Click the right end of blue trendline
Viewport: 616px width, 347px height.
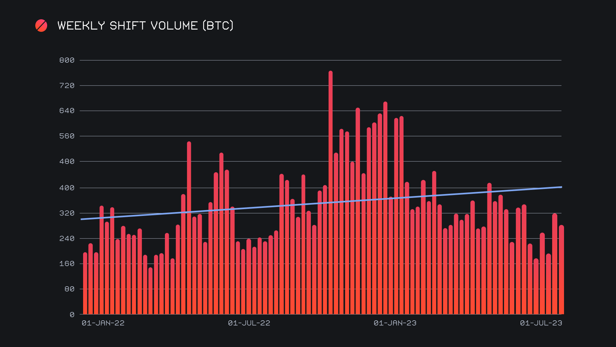click(560, 187)
